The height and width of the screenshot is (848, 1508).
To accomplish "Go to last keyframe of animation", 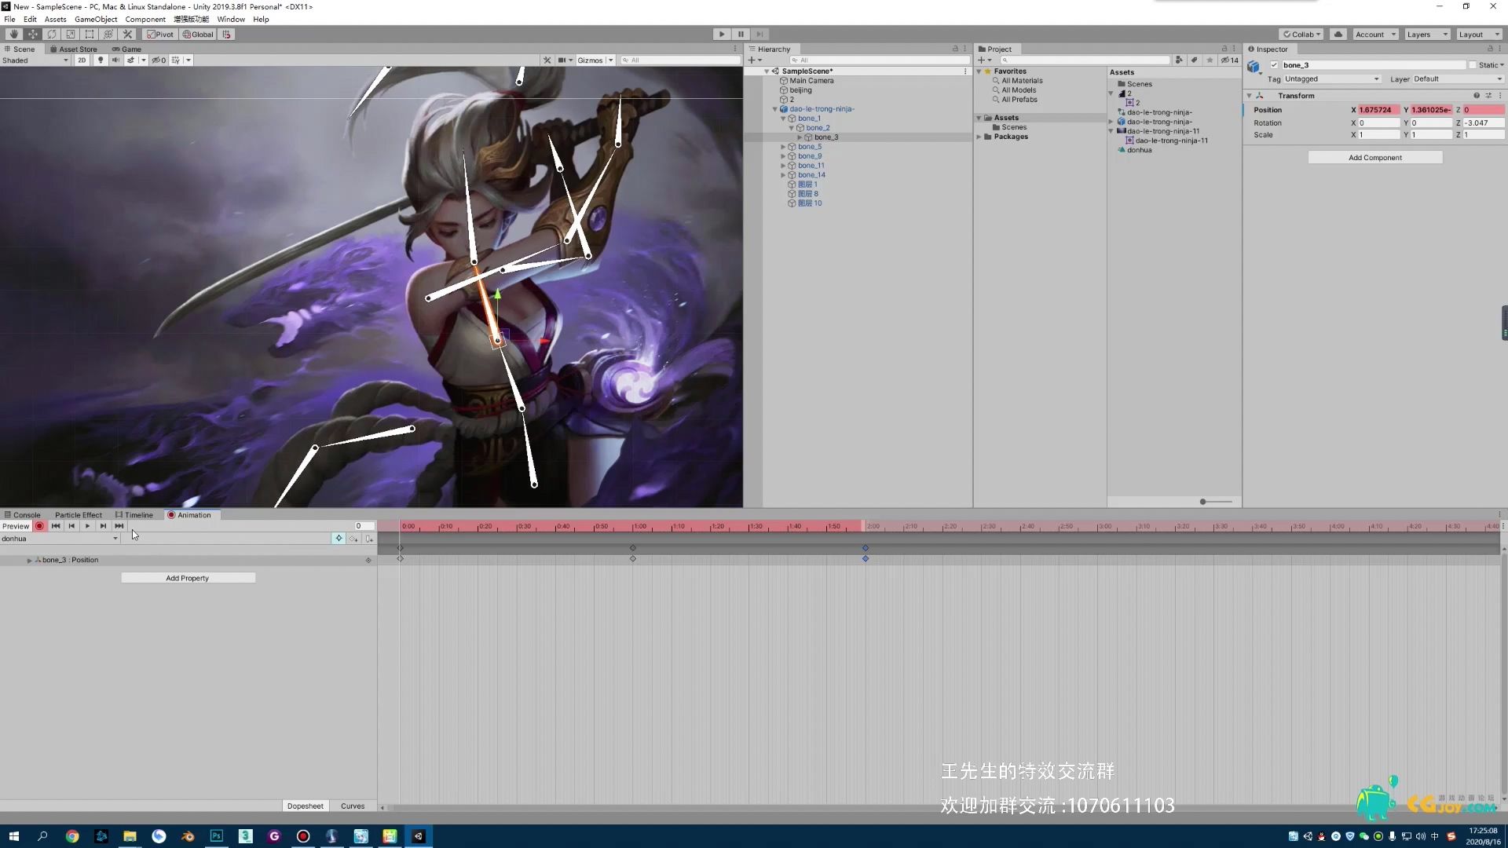I will (119, 526).
